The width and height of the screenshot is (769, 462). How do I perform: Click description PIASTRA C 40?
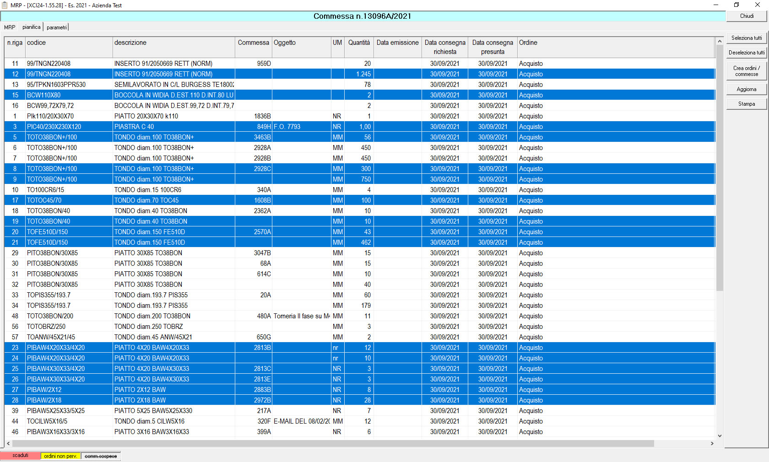point(174,127)
